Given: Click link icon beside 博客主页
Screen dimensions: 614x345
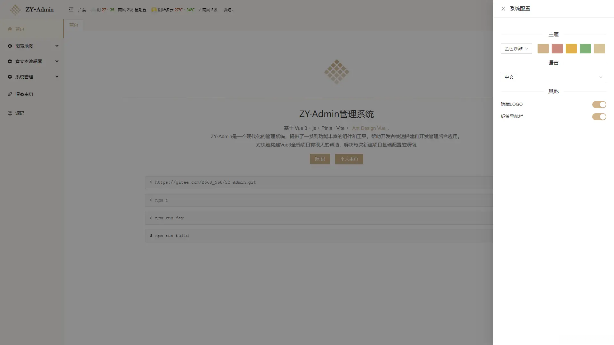Looking at the screenshot, I should (x=10, y=94).
